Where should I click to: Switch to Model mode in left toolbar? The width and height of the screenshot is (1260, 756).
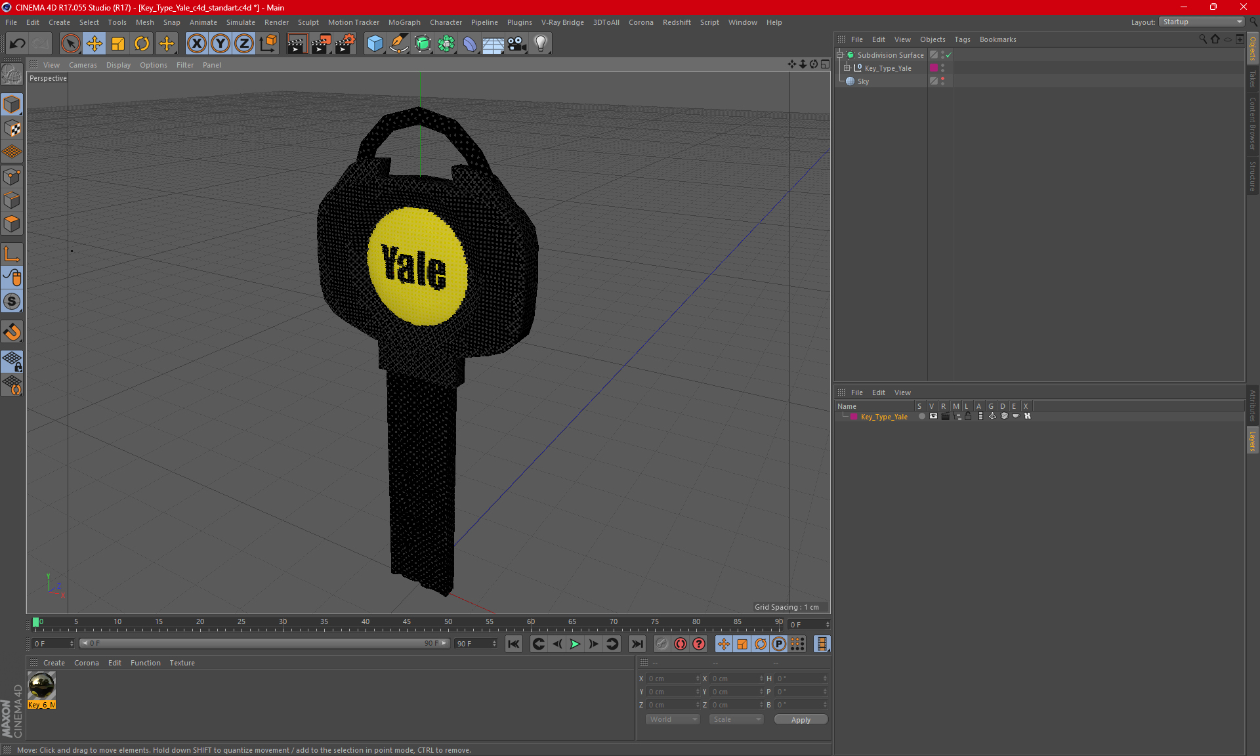click(12, 105)
